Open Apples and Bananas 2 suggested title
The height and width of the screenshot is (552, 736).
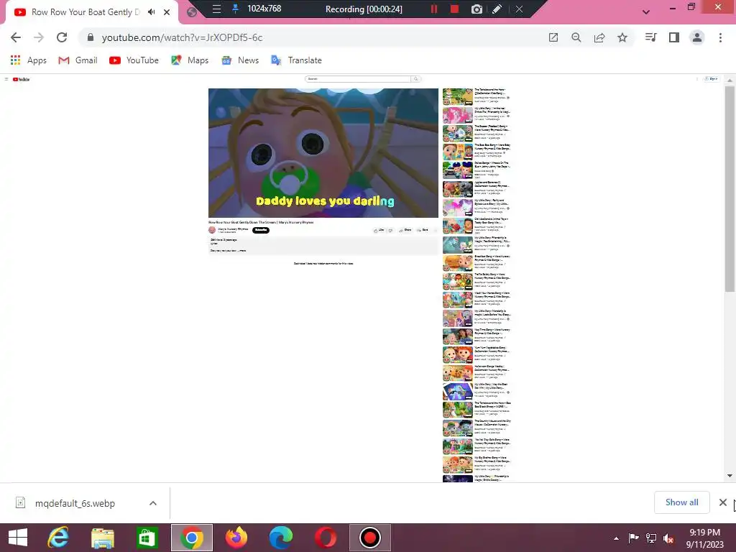click(x=492, y=184)
